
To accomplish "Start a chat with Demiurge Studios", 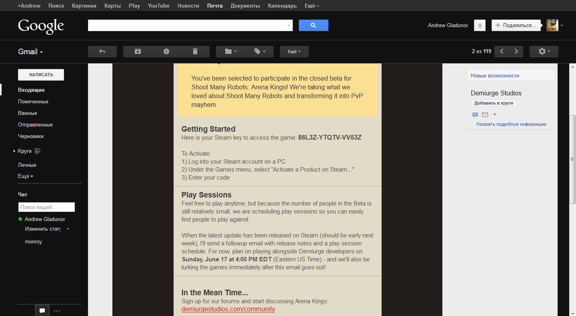I will click(475, 115).
